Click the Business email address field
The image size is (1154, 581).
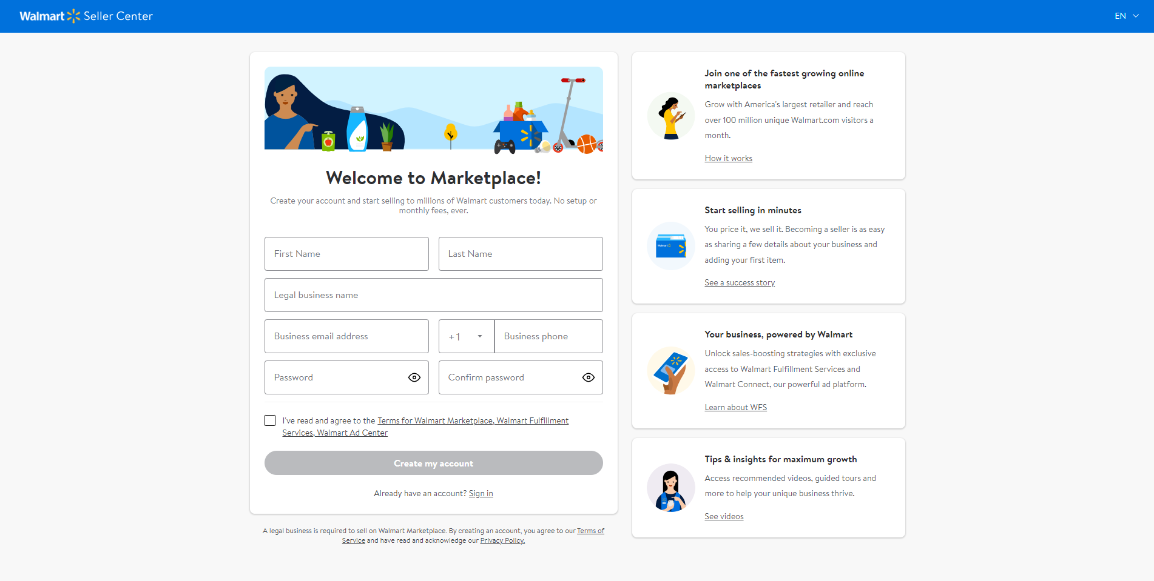[346, 336]
